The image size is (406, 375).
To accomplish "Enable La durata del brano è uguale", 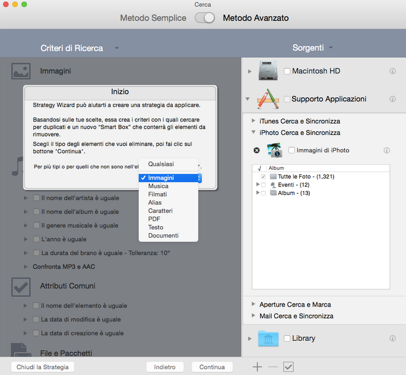I will 36,253.
